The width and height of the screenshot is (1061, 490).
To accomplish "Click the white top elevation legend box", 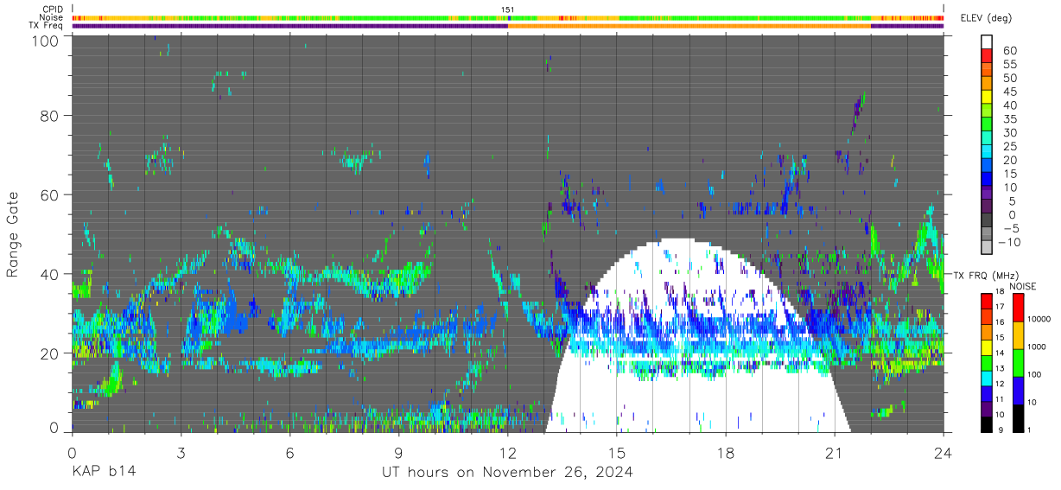I will coord(987,41).
